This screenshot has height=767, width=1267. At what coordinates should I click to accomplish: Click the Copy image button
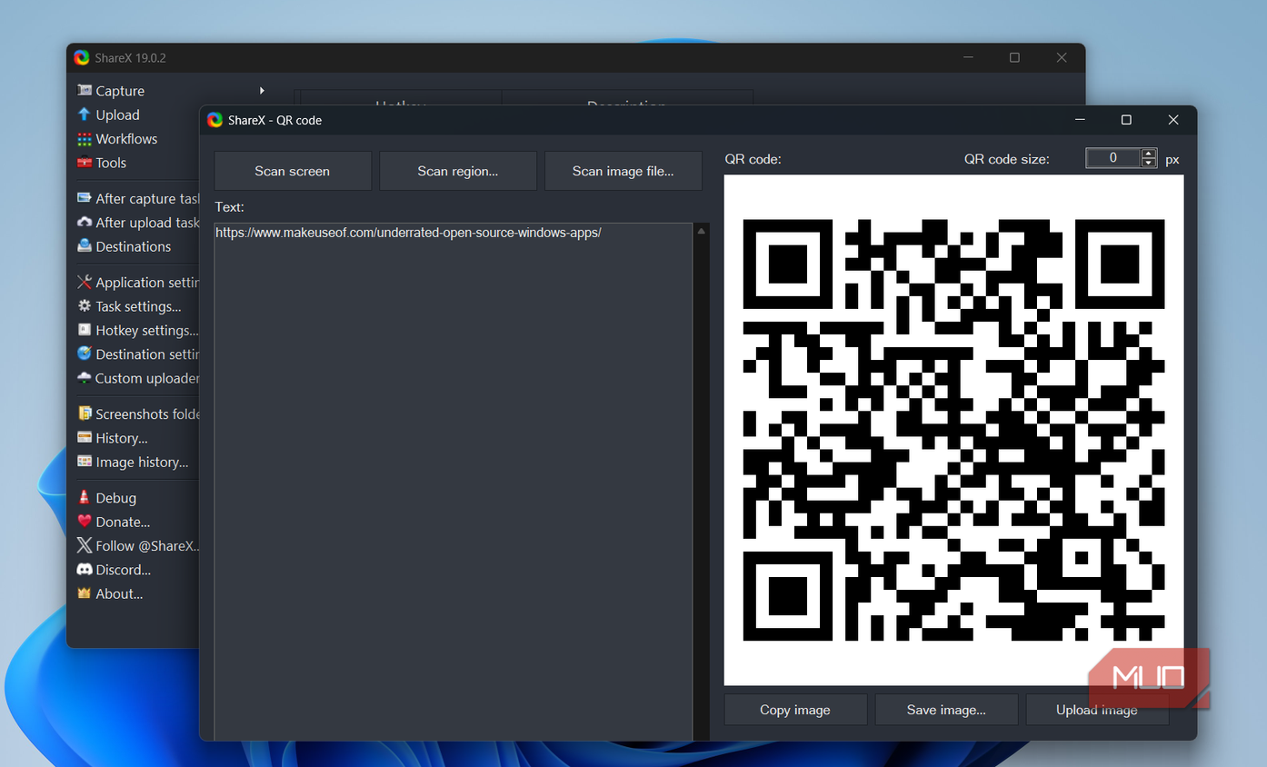click(x=795, y=710)
